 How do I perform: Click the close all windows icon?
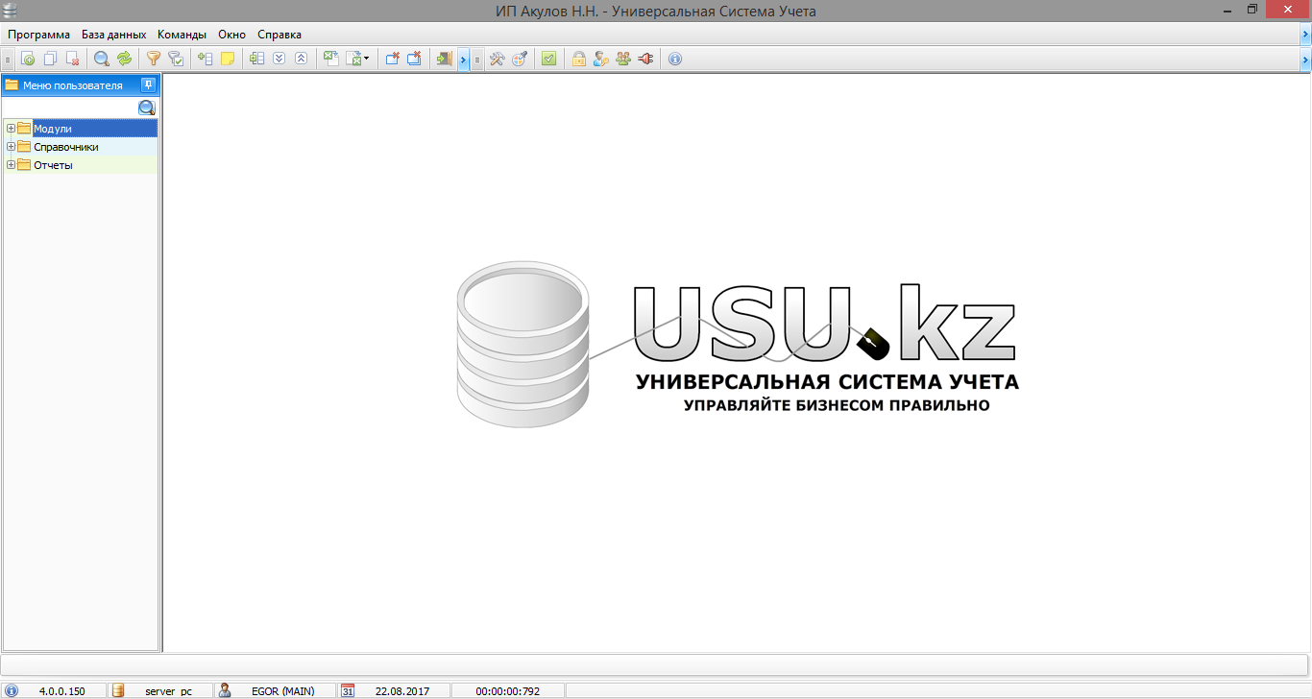coord(415,59)
